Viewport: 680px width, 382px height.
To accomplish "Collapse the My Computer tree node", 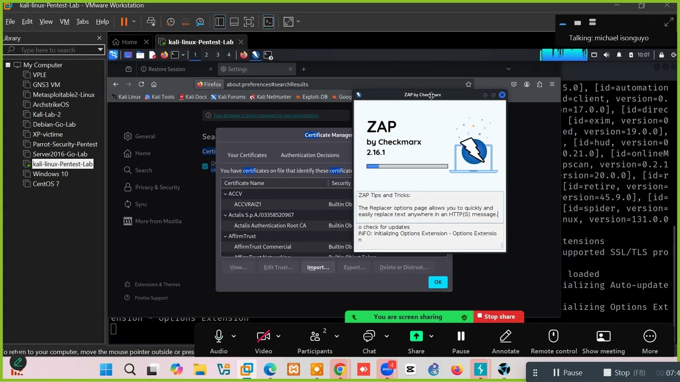I will (x=8, y=65).
